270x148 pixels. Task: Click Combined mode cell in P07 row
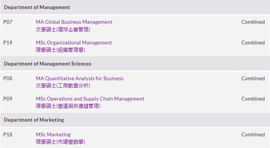(253, 26)
